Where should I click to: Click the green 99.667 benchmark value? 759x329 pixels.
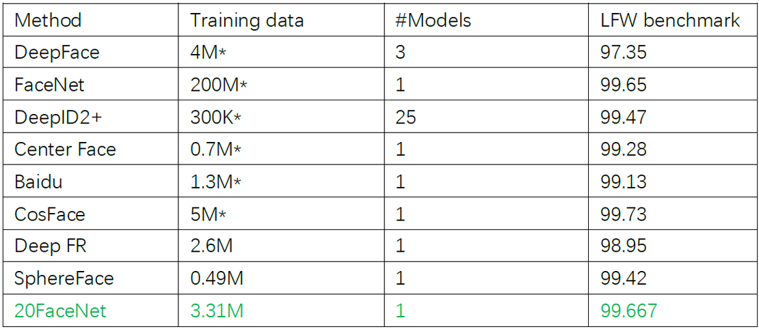click(x=628, y=311)
